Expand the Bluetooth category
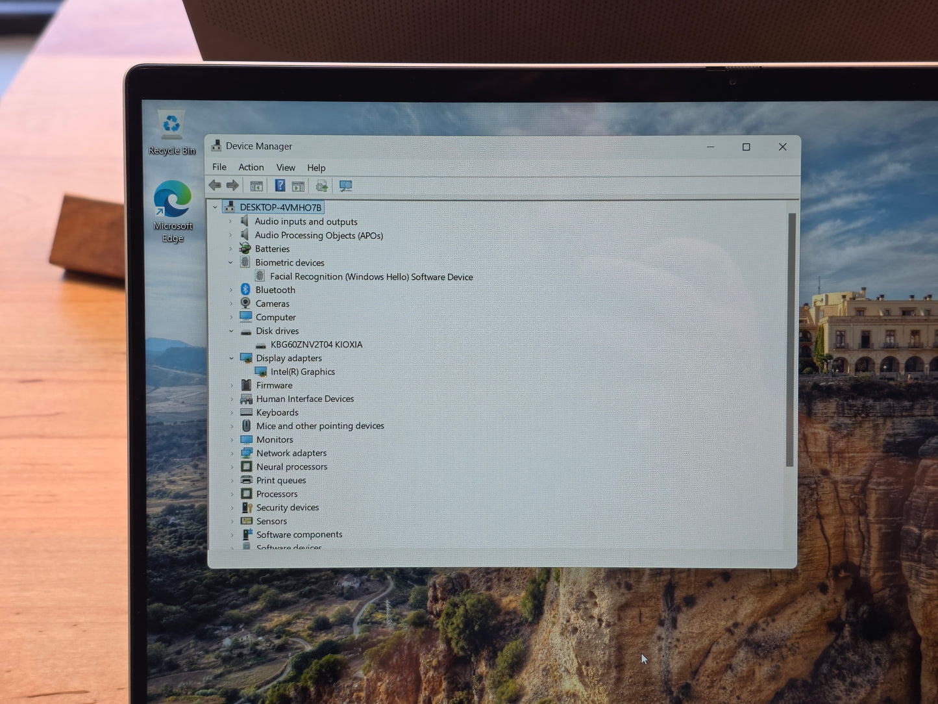Viewport: 938px width, 704px height. tap(230, 290)
